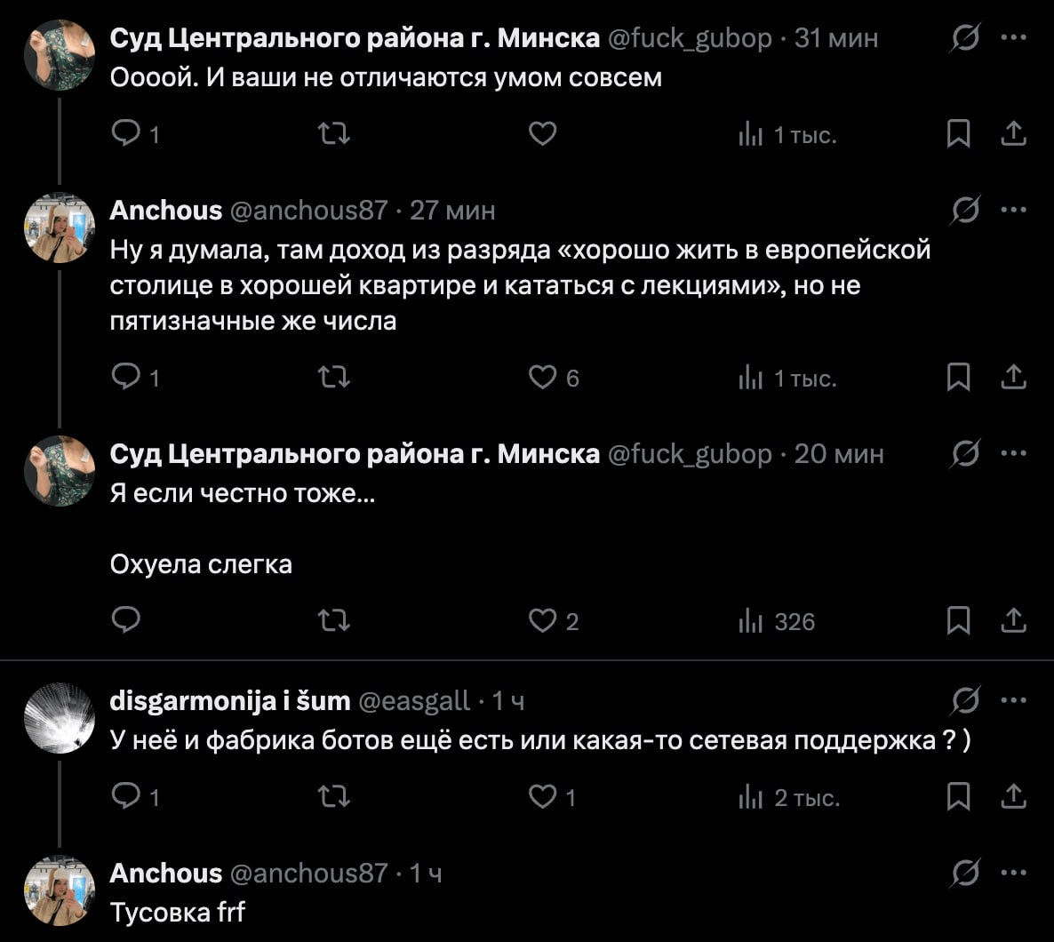Open the @easgall profile handle

click(x=414, y=701)
